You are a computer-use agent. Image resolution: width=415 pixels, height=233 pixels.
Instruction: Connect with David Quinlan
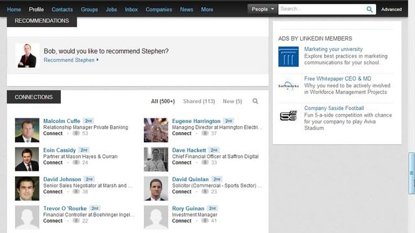182,192
